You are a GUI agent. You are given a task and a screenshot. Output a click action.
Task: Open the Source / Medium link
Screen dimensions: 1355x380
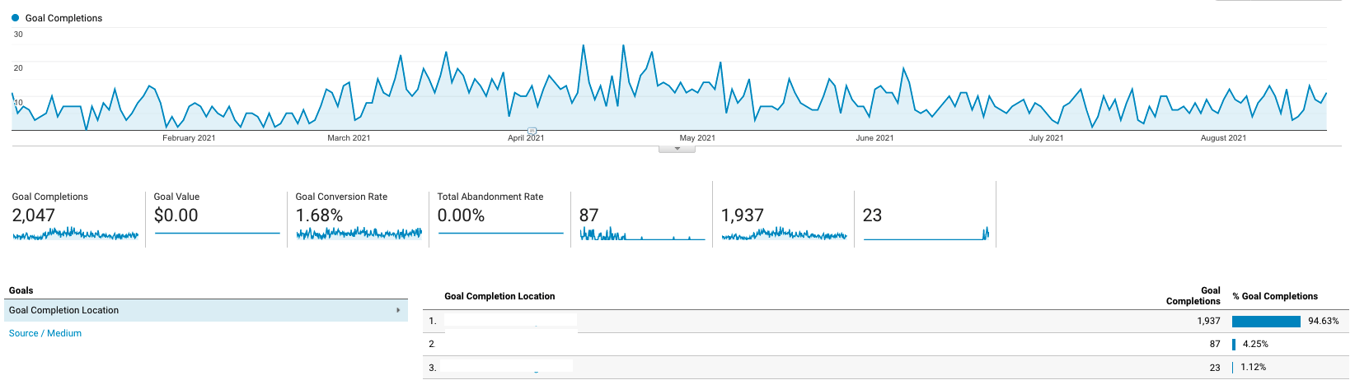[x=45, y=333]
